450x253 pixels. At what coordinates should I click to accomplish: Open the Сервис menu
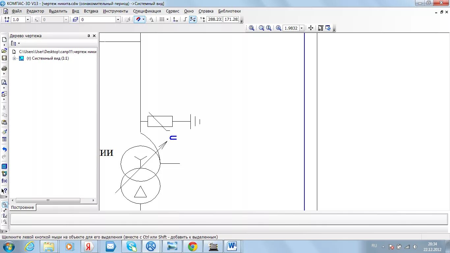tap(173, 11)
